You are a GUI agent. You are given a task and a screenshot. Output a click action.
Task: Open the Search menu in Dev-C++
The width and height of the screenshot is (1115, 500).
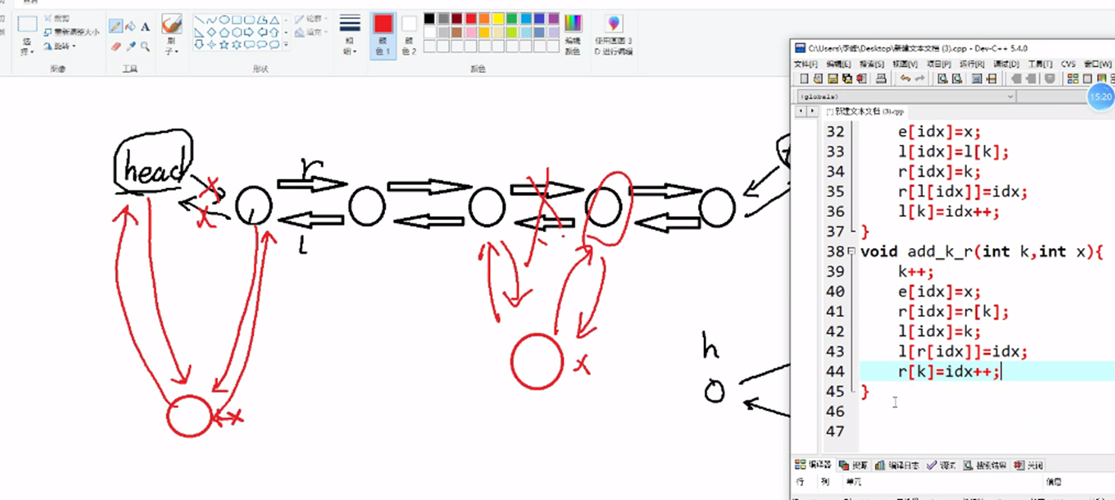[872, 64]
